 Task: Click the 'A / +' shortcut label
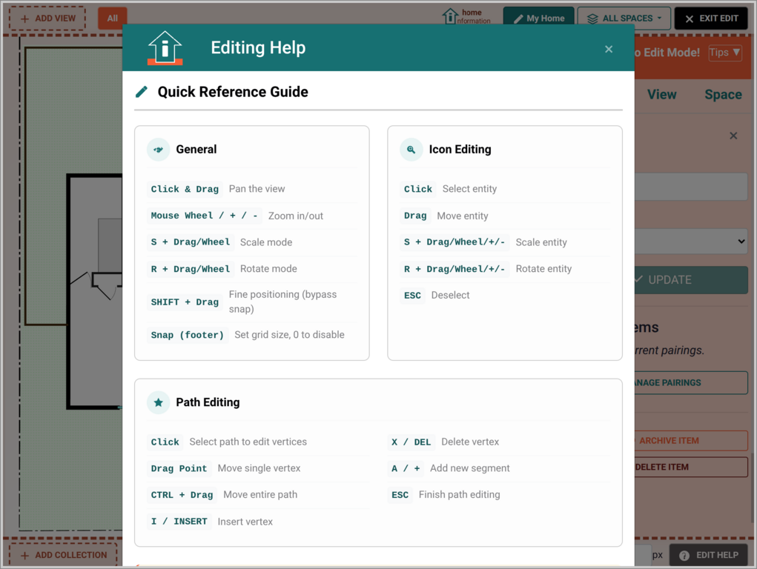[x=406, y=469]
